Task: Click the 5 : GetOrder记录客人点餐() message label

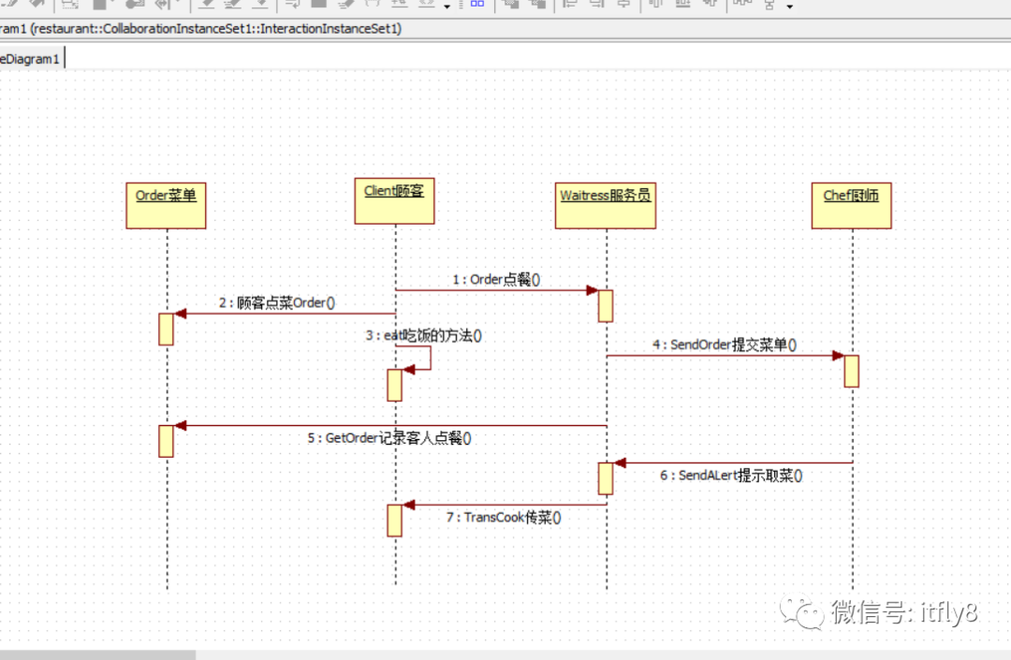Action: [x=388, y=437]
